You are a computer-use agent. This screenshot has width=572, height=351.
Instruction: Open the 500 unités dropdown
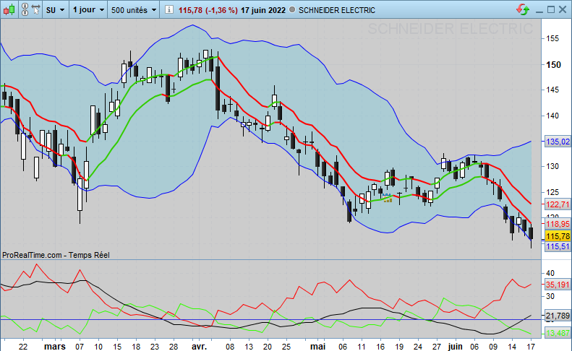134,10
